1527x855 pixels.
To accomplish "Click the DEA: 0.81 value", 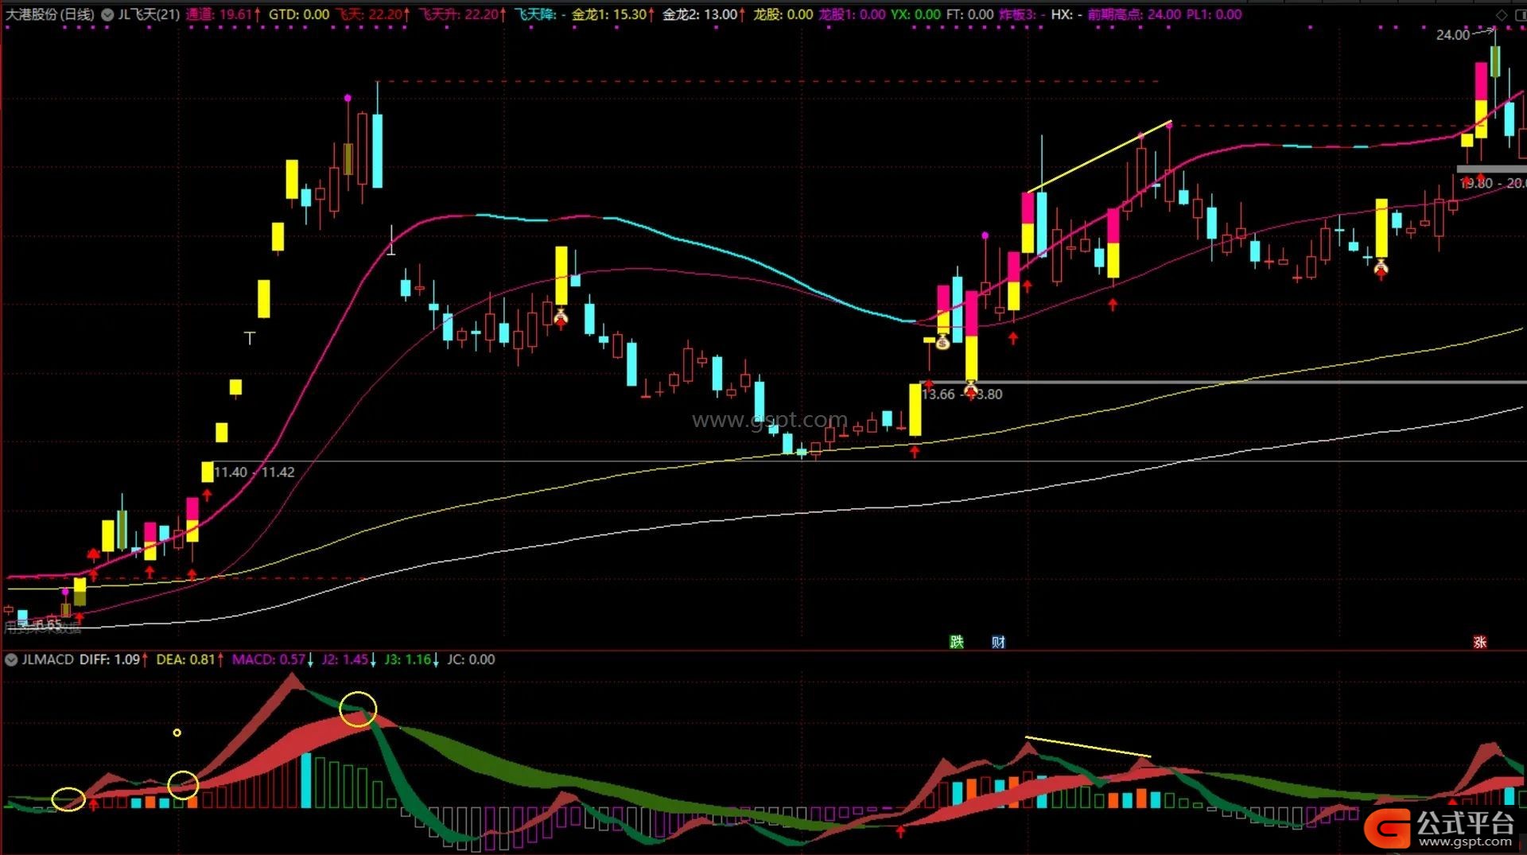I will pos(190,659).
